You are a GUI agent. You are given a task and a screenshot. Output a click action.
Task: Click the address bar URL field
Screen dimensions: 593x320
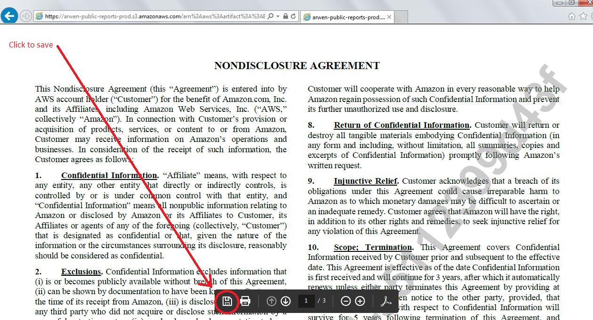(155, 16)
